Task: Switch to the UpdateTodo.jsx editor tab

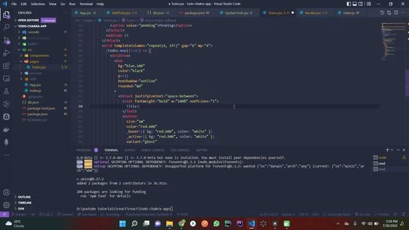Action: point(238,13)
